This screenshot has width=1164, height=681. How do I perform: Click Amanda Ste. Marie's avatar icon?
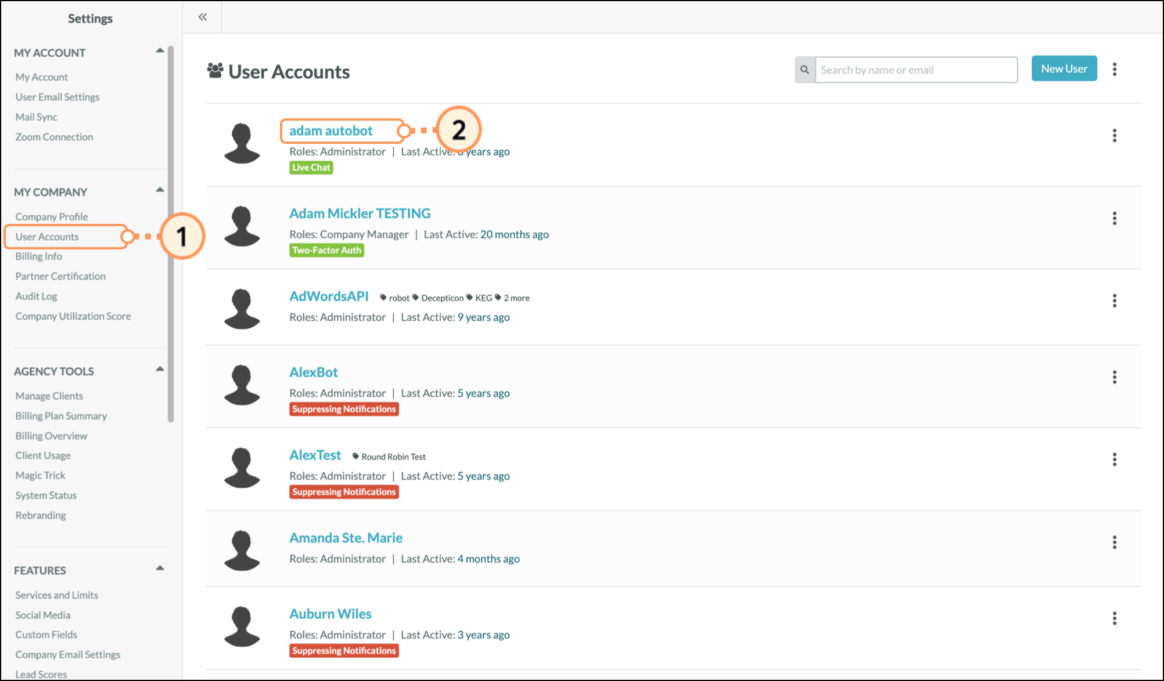coord(242,550)
